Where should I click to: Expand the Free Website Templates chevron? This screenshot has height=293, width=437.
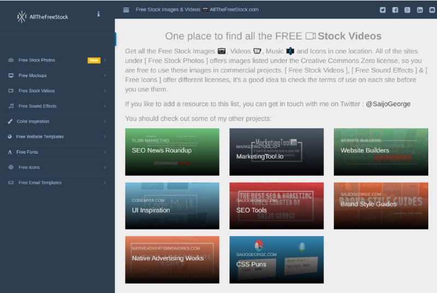point(105,137)
